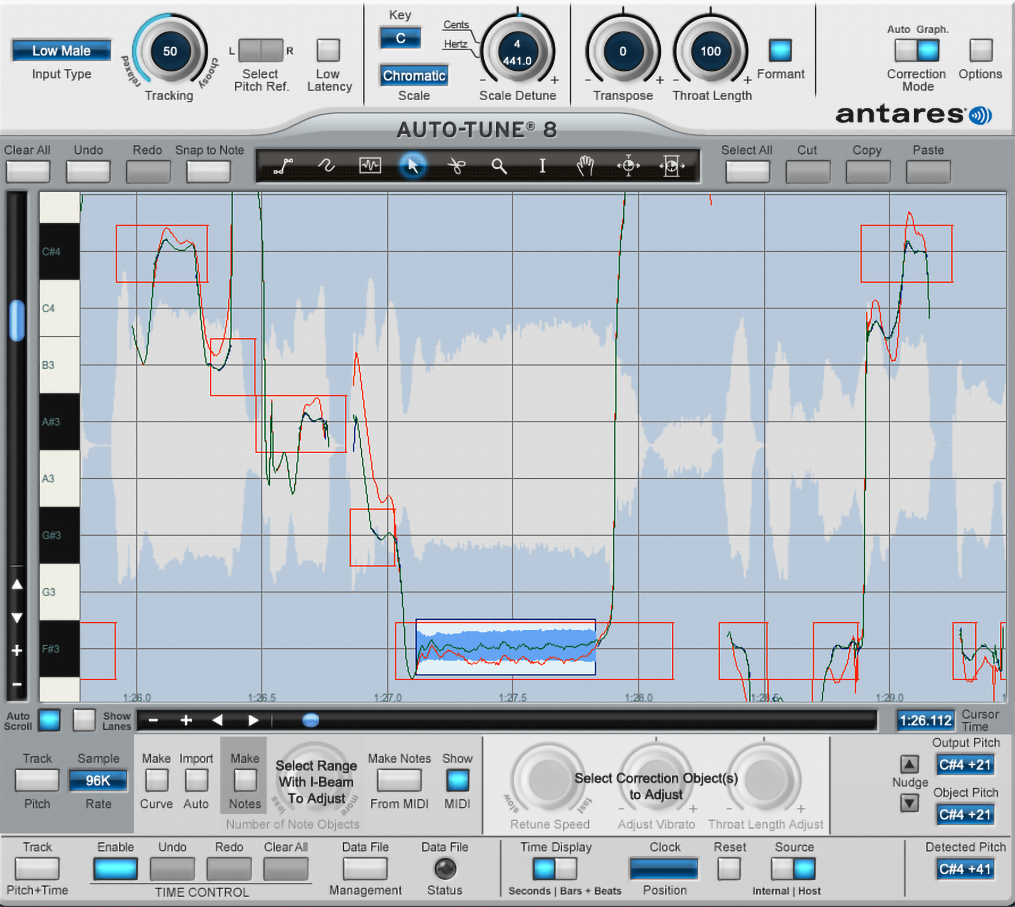The width and height of the screenshot is (1015, 907).
Task: Open the Sample Rate 96K selector
Action: point(98,781)
